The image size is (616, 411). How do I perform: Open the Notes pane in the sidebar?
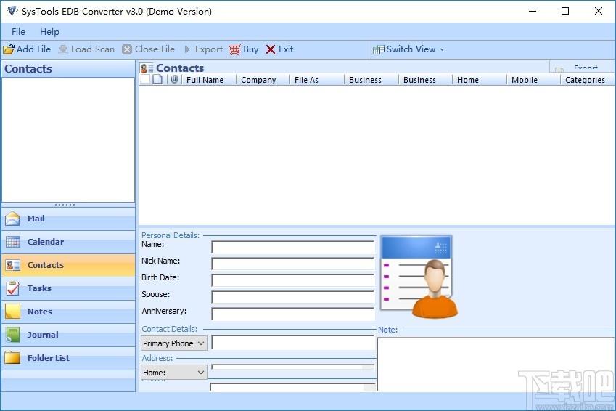tap(68, 312)
